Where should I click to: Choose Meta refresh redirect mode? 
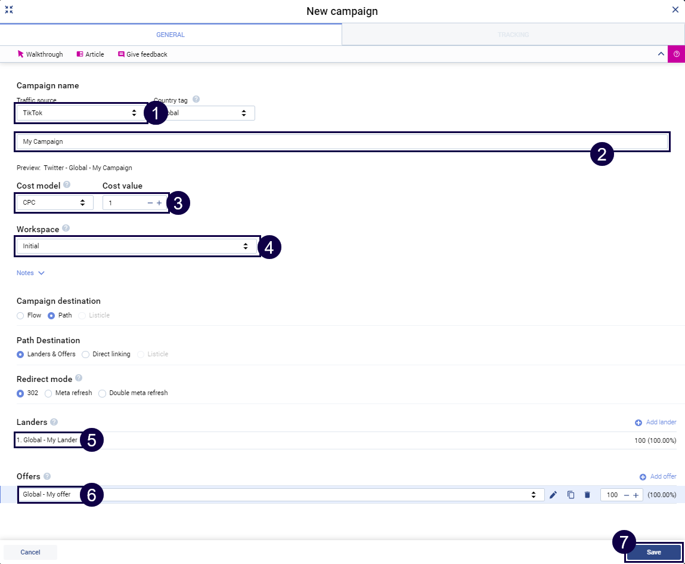(49, 393)
